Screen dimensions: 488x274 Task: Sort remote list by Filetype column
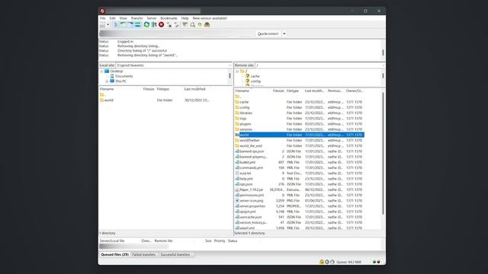point(293,91)
